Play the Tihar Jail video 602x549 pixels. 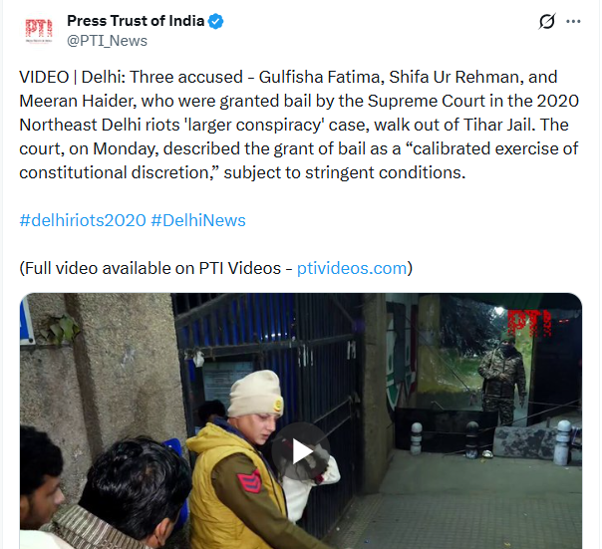tap(301, 451)
